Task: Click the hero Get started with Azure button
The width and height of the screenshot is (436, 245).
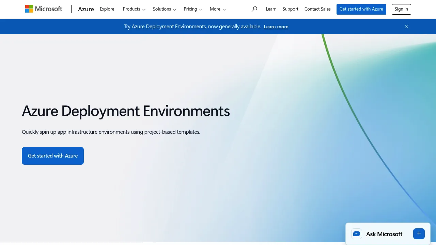Action: coord(53,156)
